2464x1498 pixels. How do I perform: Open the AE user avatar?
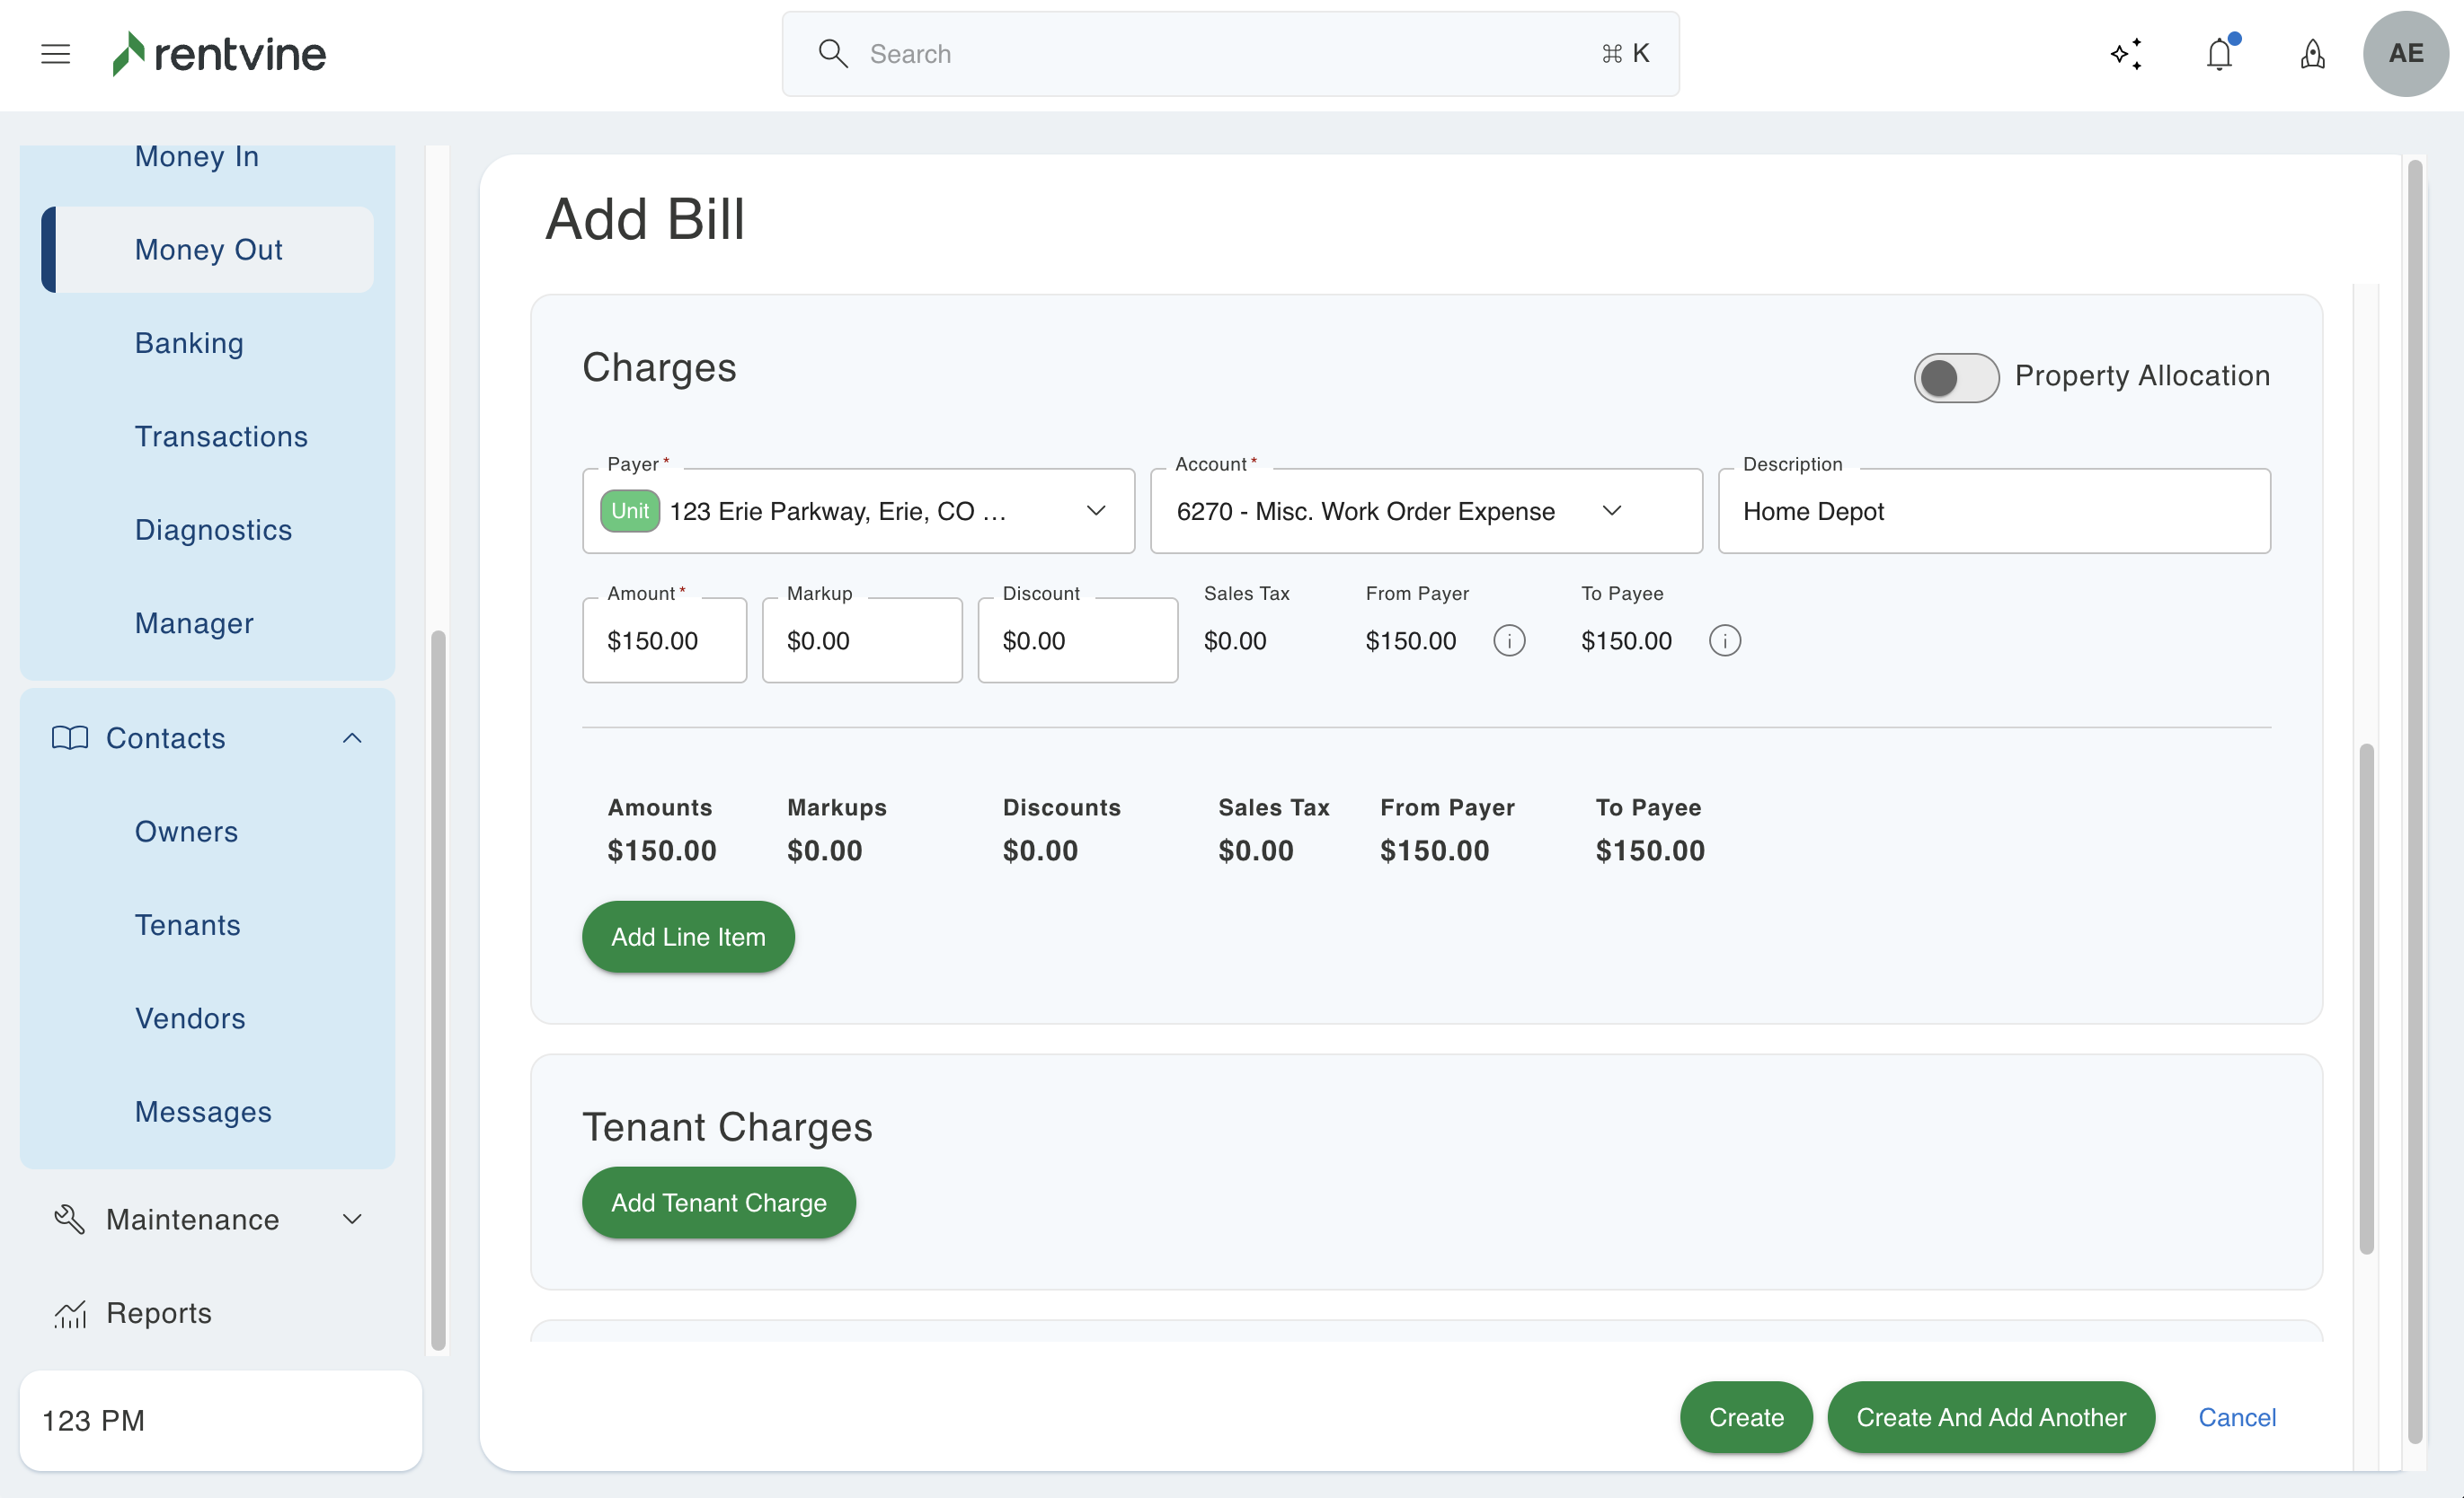click(x=2405, y=54)
